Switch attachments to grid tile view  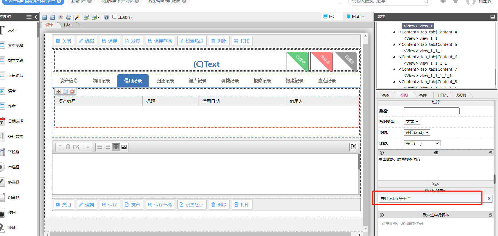click(116, 147)
